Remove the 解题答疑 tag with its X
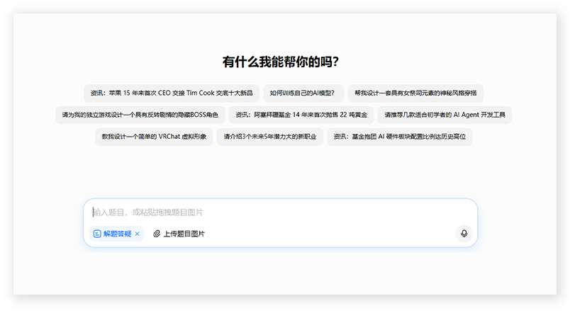This screenshot has height=313, width=575. click(x=138, y=234)
